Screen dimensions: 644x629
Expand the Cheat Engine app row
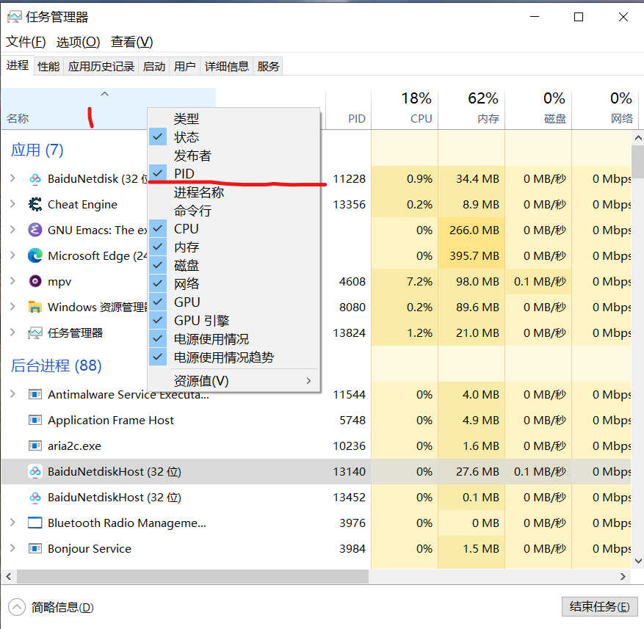point(12,204)
